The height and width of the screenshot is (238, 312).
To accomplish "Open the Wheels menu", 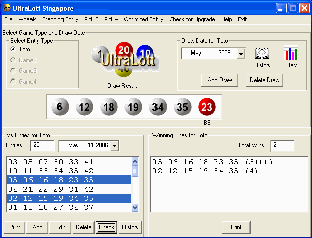I will [x=27, y=19].
